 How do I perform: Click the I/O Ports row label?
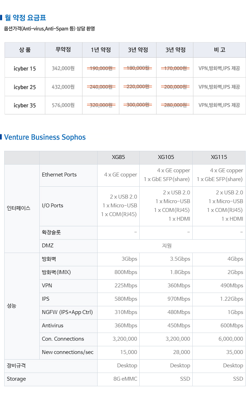[x=52, y=206]
